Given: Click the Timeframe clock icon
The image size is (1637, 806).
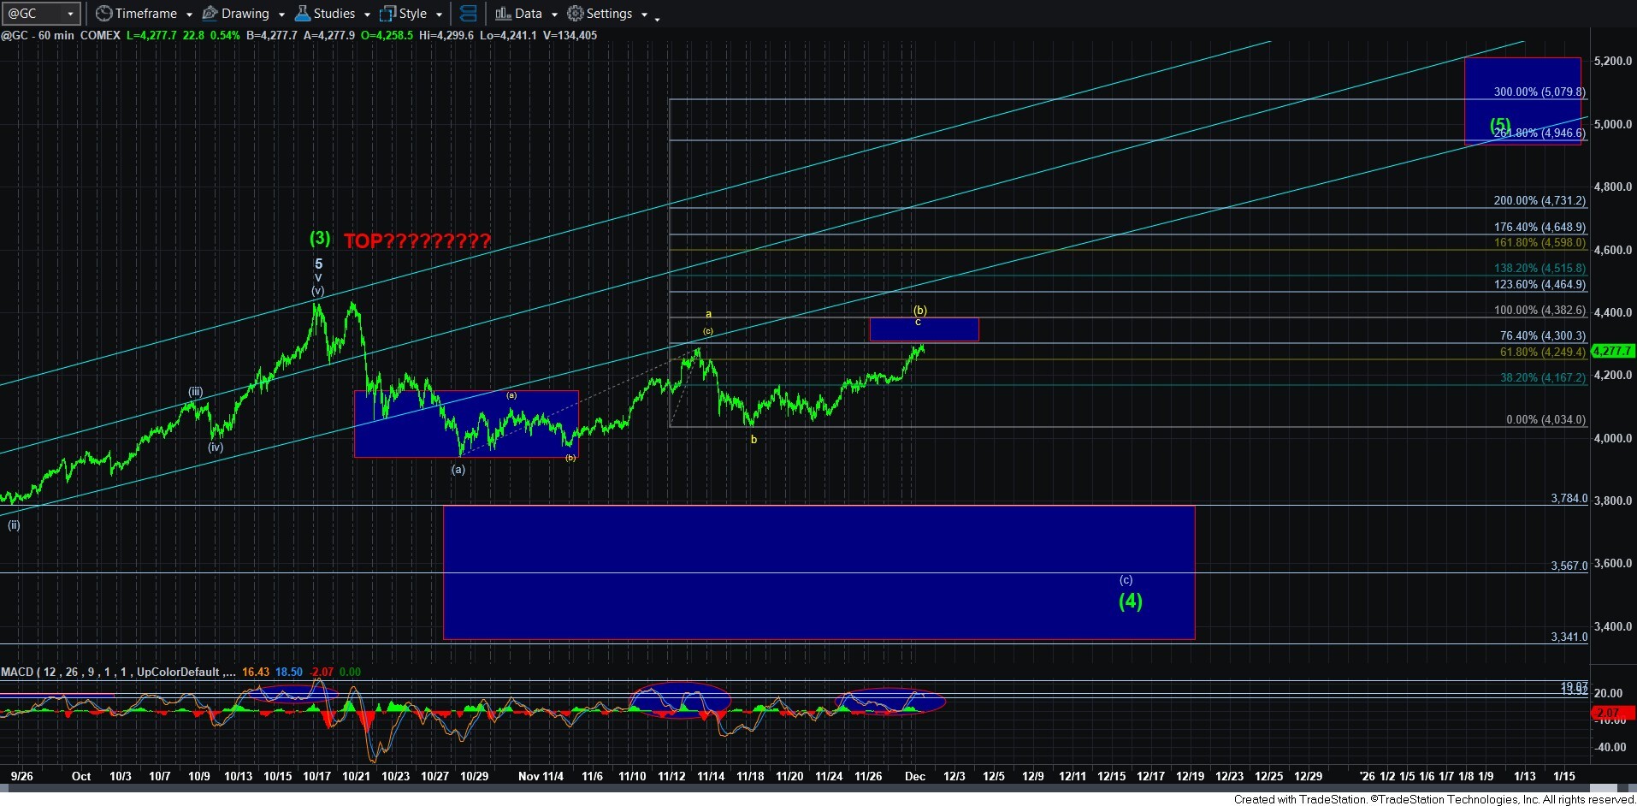Looking at the screenshot, I should pyautogui.click(x=103, y=14).
